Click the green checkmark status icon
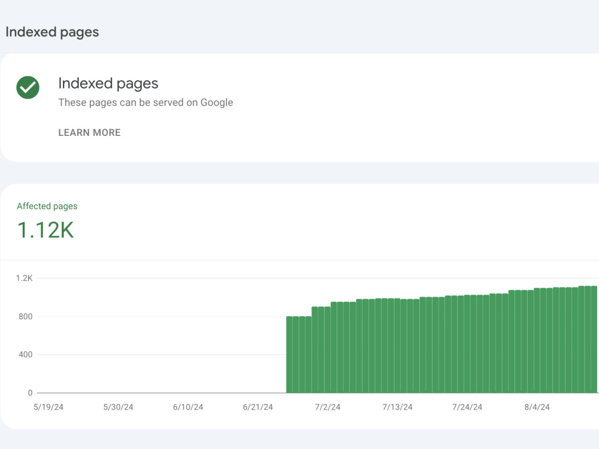The image size is (599, 449). [x=28, y=87]
